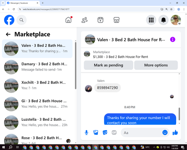Click More options button

[156, 65]
